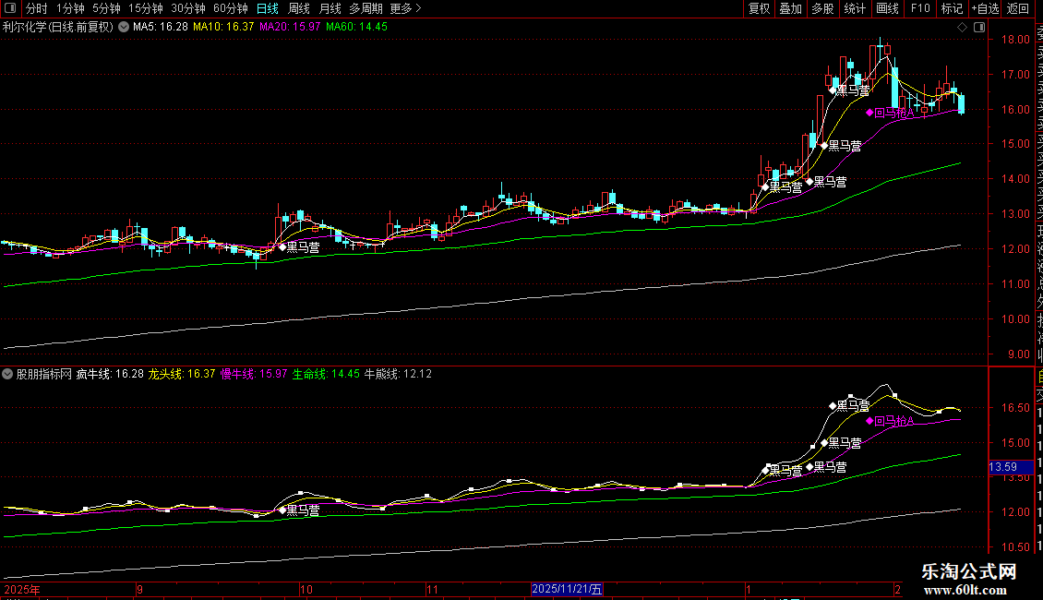Click the 股朋指标网 indicator name
This screenshot has width=1043, height=600.
click(x=44, y=374)
